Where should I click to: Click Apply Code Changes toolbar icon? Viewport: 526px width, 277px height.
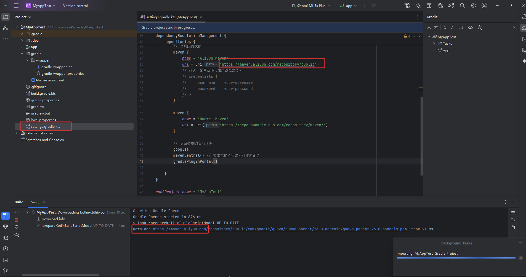429,6
